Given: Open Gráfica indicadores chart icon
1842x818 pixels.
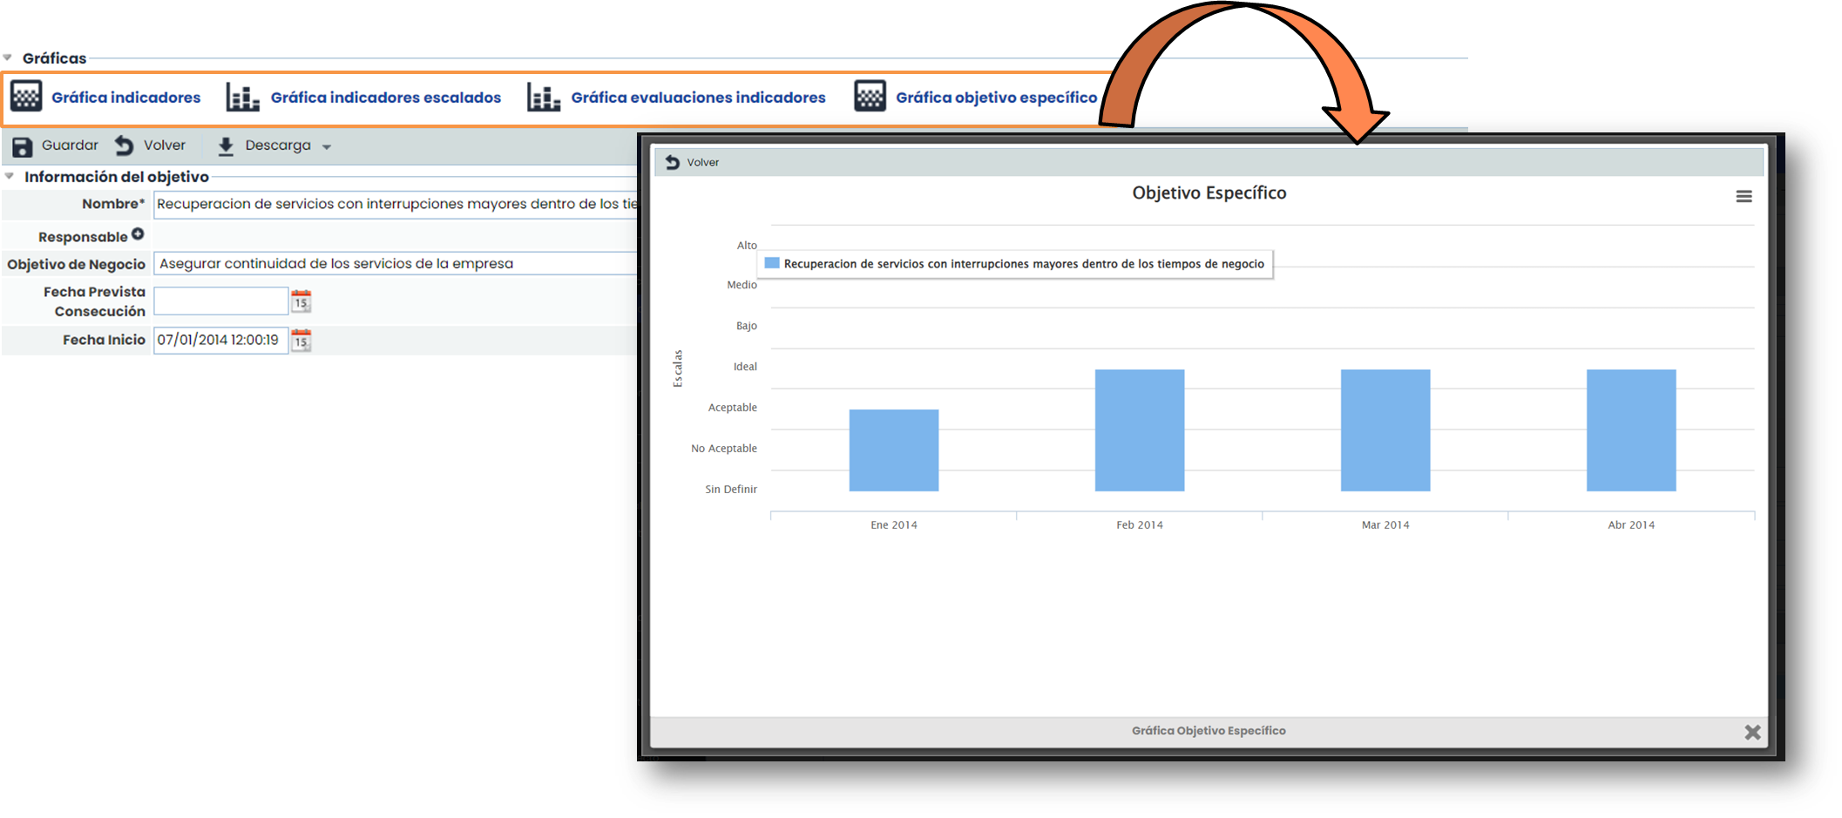Looking at the screenshot, I should click(26, 97).
